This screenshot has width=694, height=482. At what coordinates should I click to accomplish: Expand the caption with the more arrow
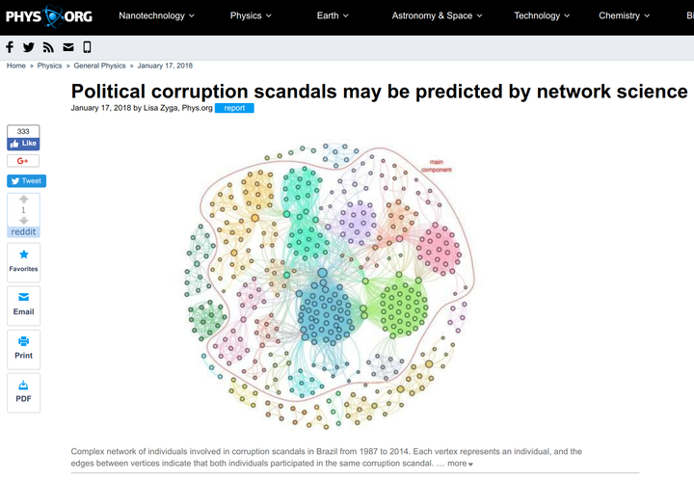[x=461, y=464]
